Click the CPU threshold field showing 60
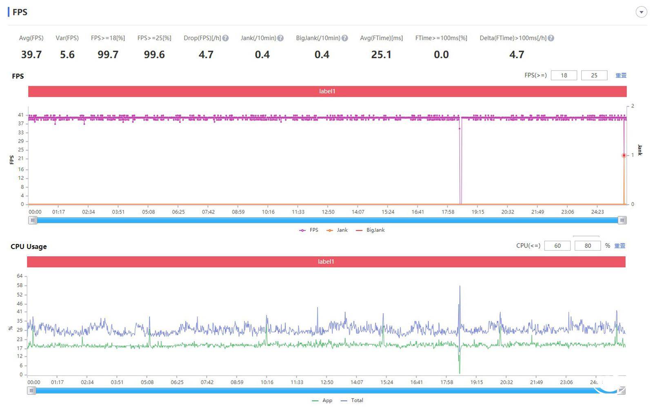Viewport: 653px width, 420px height. point(557,246)
